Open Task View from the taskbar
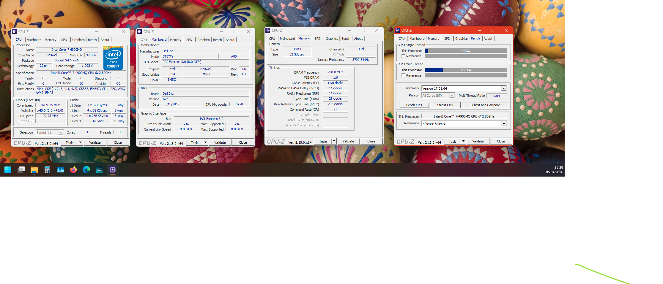The width and height of the screenshot is (663, 284). (21, 170)
